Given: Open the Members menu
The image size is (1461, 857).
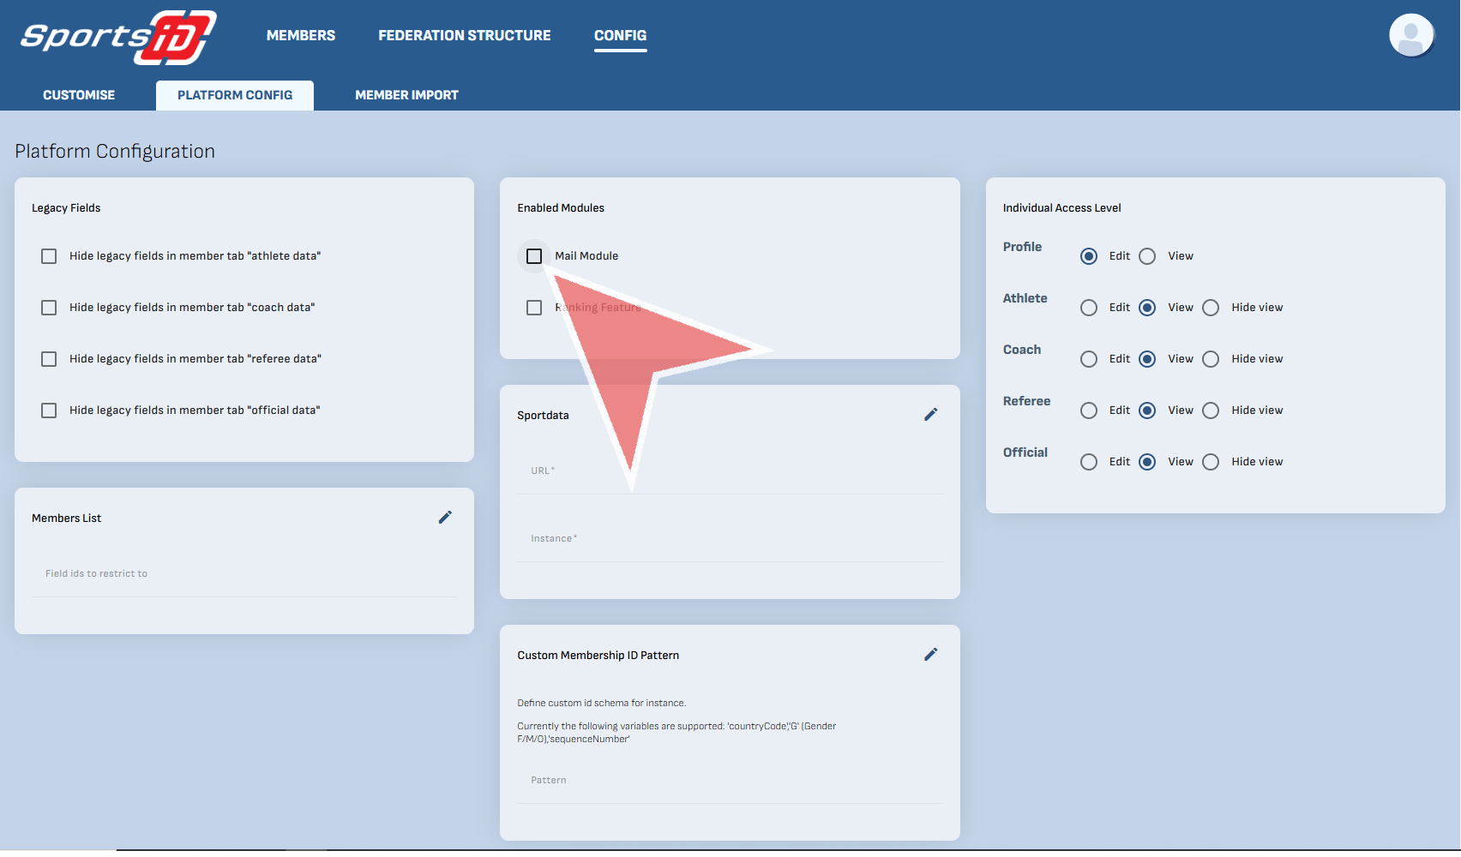Looking at the screenshot, I should pos(300,35).
